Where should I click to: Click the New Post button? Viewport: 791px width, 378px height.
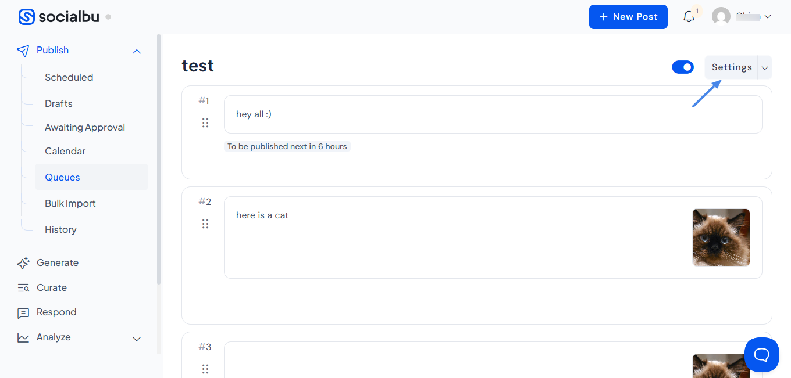click(628, 17)
